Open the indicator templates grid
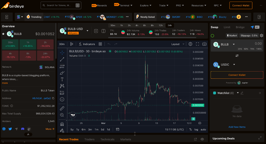Image resolution: width=266 pixels, height=144 pixels. [100, 44]
